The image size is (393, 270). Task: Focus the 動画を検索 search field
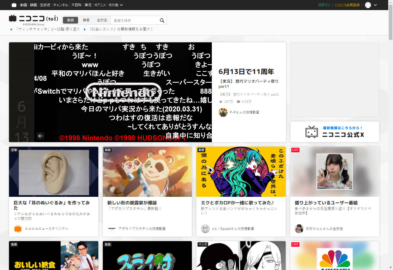(135, 20)
